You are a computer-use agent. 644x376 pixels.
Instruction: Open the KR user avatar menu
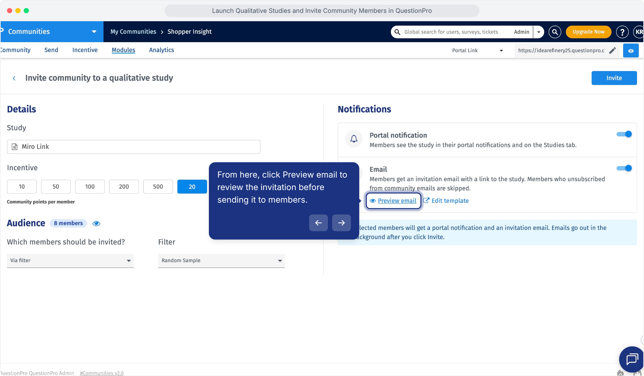coord(638,32)
